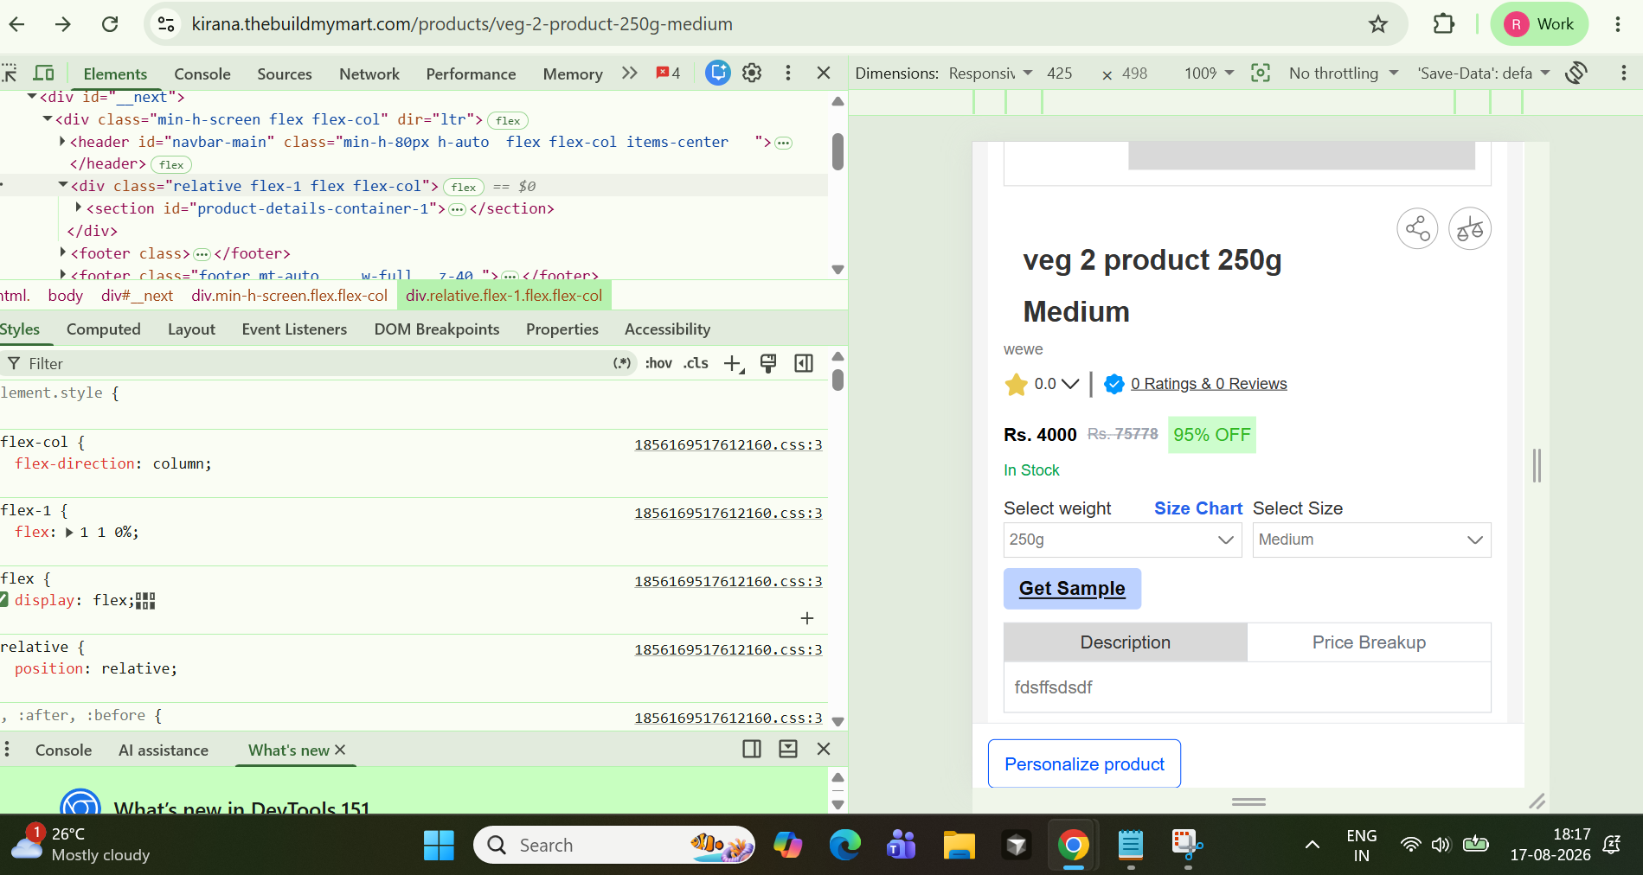The image size is (1643, 875).
Task: Activate the inspect element picker icon
Action: click(10, 73)
